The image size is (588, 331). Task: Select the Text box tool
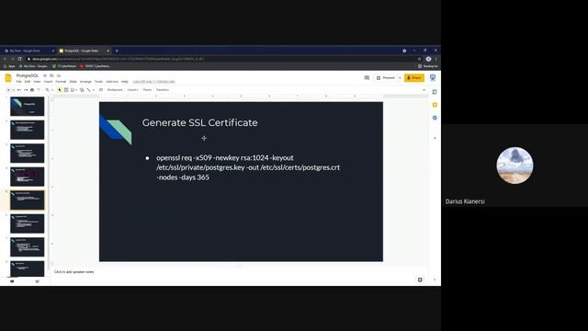point(66,90)
